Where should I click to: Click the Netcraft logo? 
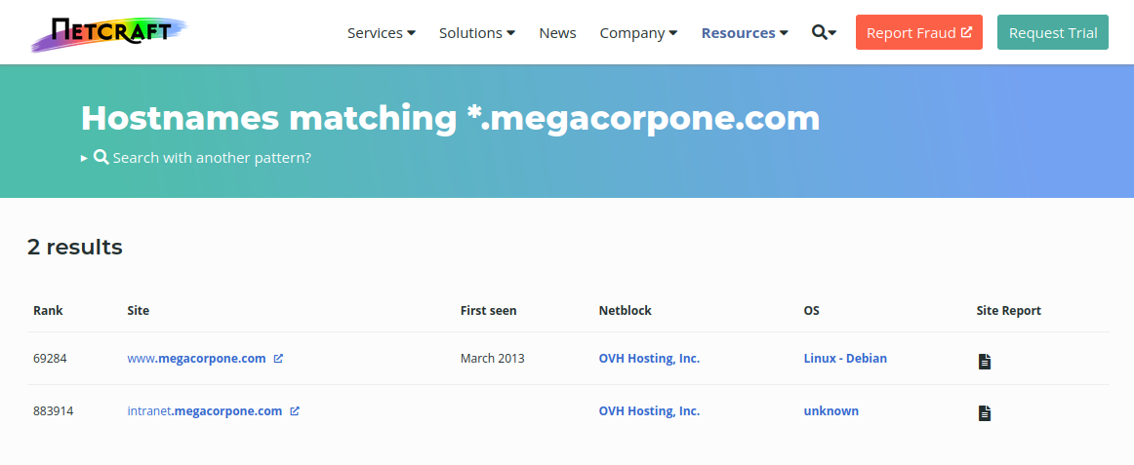pyautogui.click(x=107, y=32)
